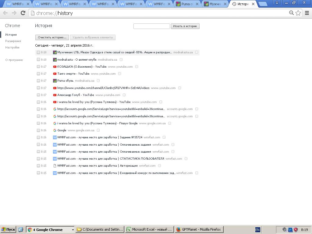Viewport: 312px width, 234px height.
Task: Open dropdown menu for Авторизация entry
Action: click(x=159, y=165)
